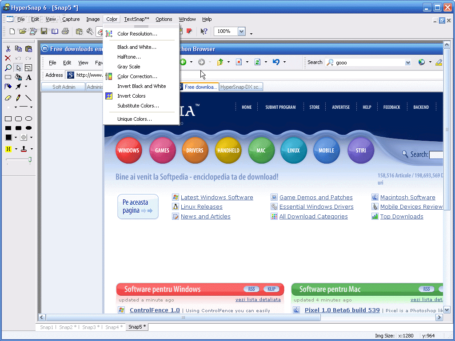This screenshot has height=341, width=455.
Task: Open the background color dropdown arrow
Action: pyautogui.click(x=31, y=138)
